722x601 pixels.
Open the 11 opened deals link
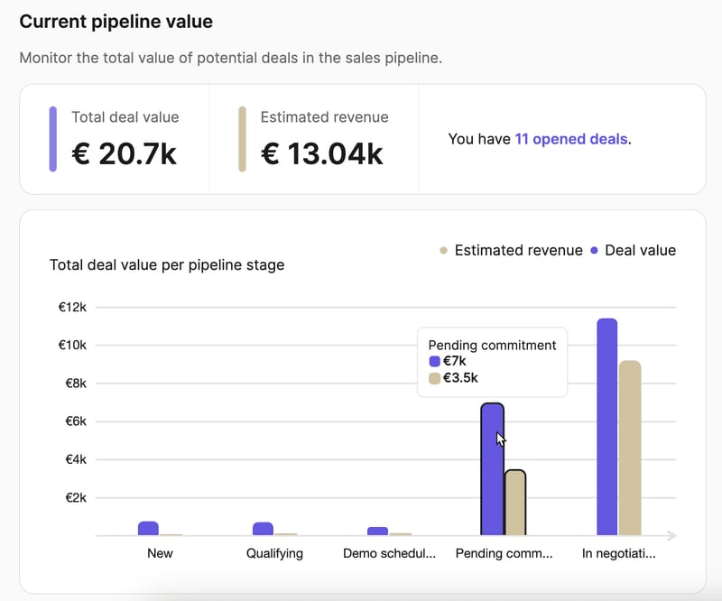coord(572,139)
